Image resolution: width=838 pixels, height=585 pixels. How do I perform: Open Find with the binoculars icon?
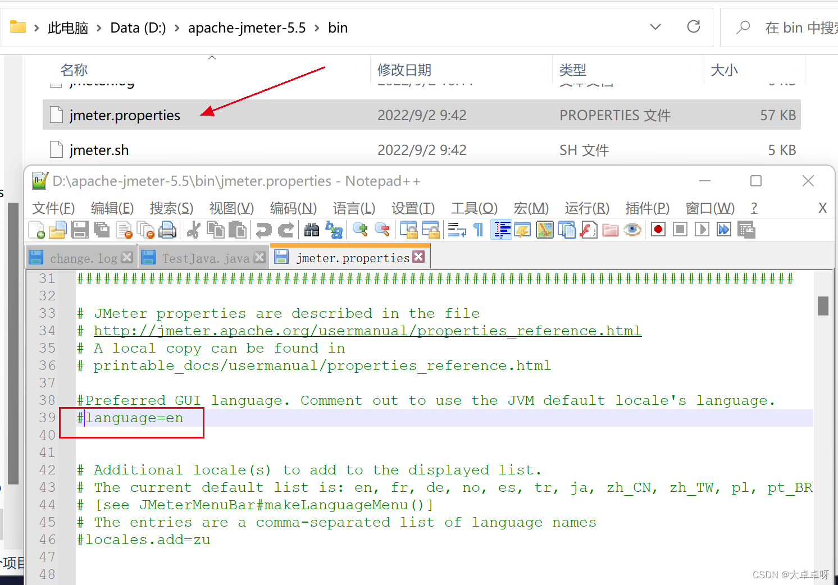[x=311, y=230]
